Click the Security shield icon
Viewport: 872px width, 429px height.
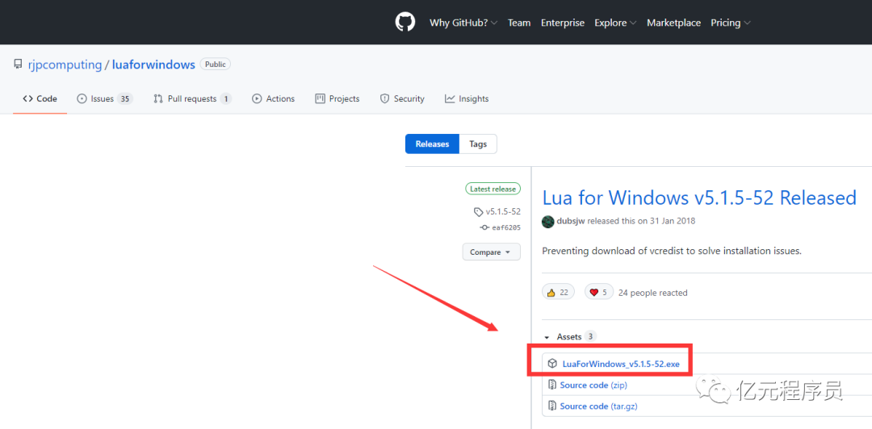[384, 98]
